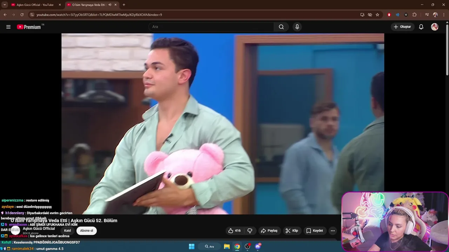
Task: Open a new browser tab
Action: tap(124, 5)
